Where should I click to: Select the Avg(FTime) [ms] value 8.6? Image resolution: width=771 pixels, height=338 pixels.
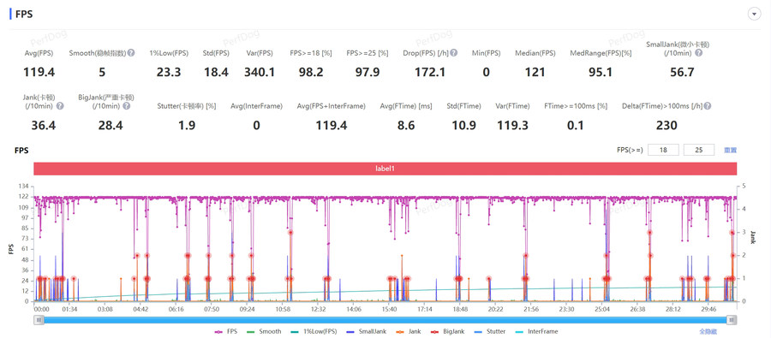click(406, 126)
